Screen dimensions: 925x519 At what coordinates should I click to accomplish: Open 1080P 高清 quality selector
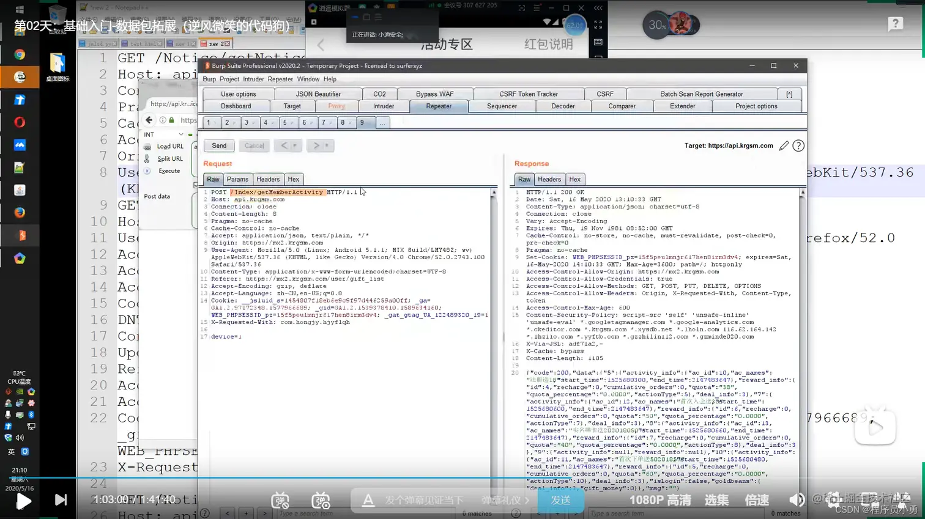660,500
